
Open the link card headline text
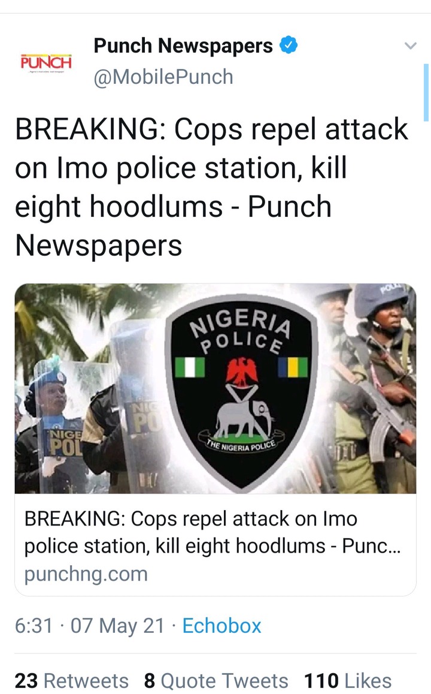[x=213, y=532]
